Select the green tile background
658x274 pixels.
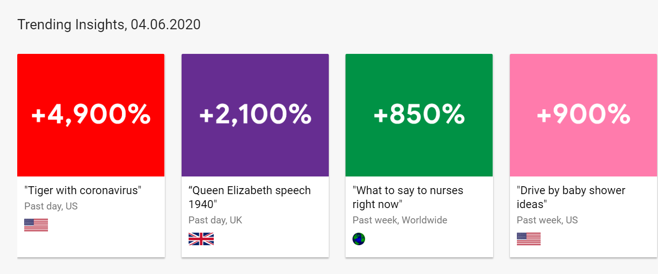click(419, 153)
